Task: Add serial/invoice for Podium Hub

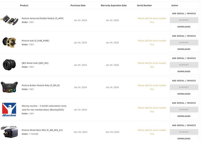Action: coord(184,36)
